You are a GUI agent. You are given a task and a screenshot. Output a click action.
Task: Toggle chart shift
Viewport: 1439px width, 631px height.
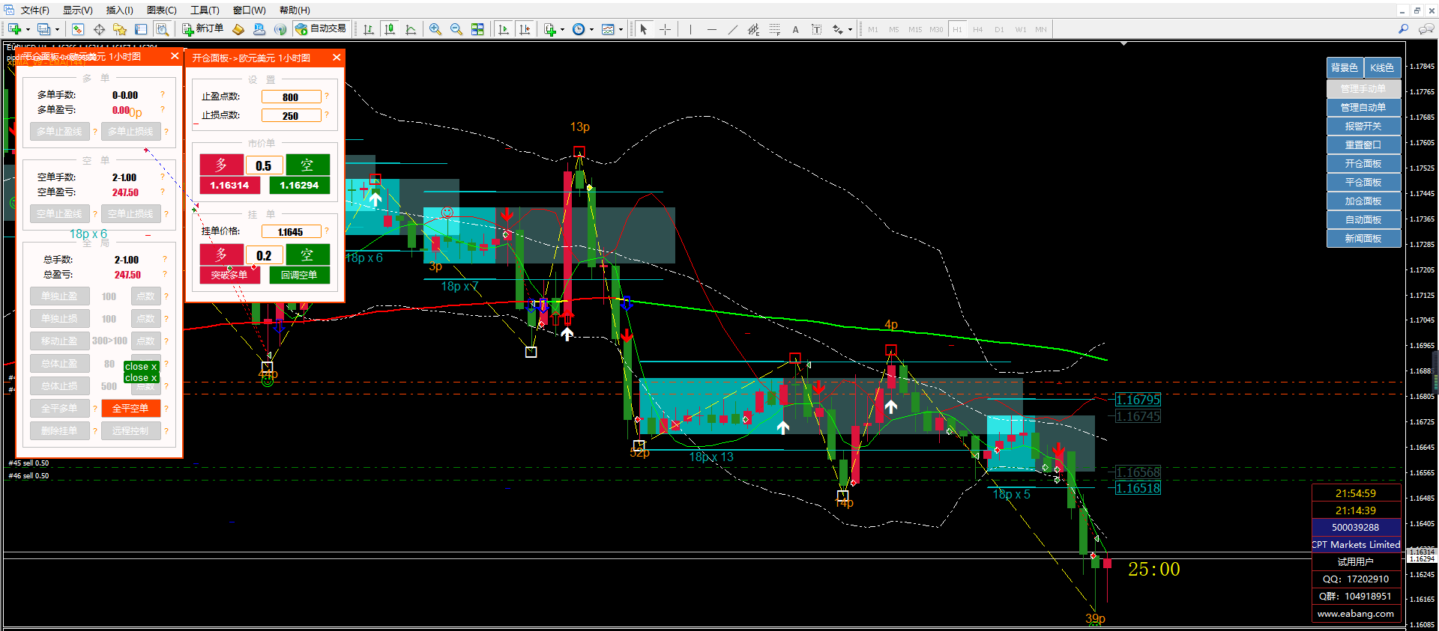tap(525, 29)
